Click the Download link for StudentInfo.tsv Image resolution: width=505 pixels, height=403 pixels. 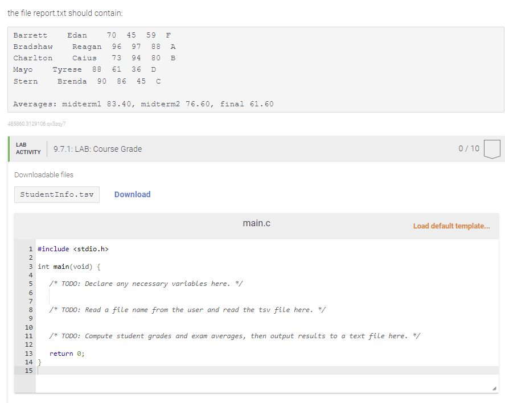[x=132, y=194]
